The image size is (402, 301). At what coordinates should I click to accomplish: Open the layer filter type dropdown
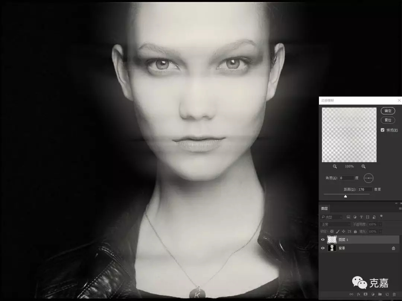click(332, 217)
